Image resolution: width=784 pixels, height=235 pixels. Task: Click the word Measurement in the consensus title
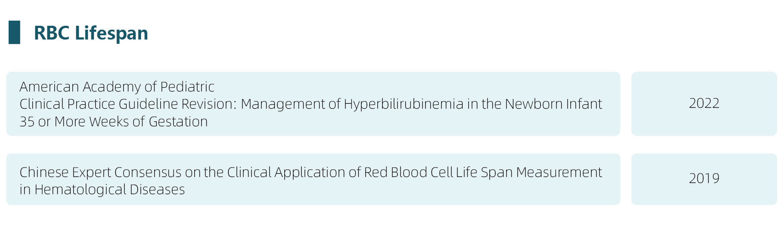(559, 172)
